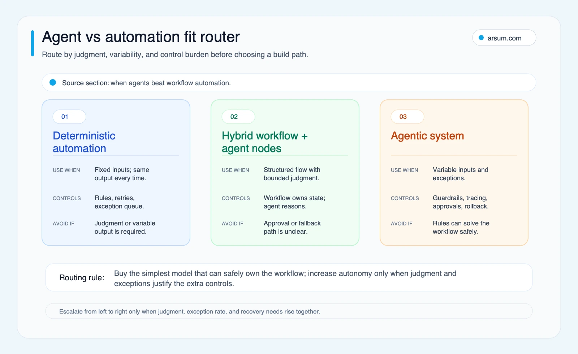Click 'Fixed inputs; same output every time.'
The height and width of the screenshot is (354, 578).
point(122,174)
